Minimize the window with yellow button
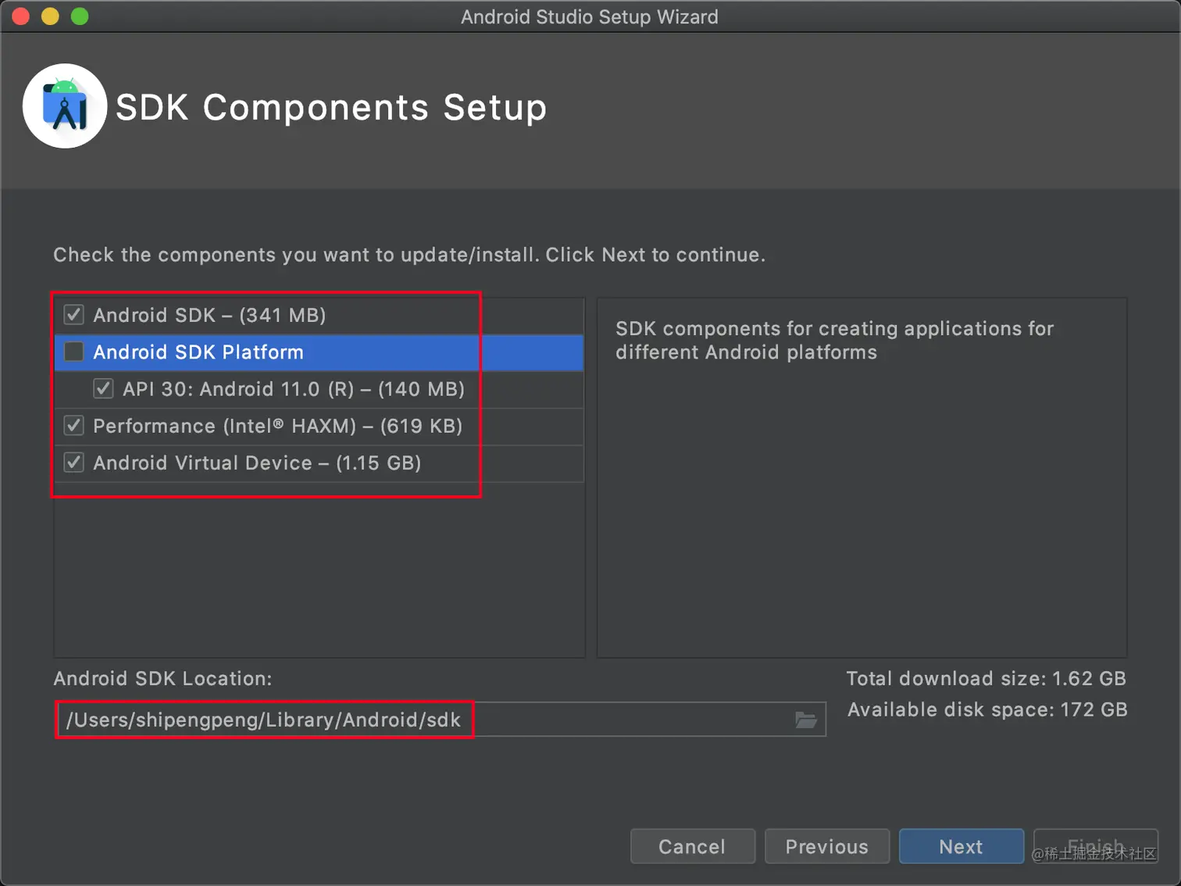The height and width of the screenshot is (886, 1181). [x=50, y=16]
